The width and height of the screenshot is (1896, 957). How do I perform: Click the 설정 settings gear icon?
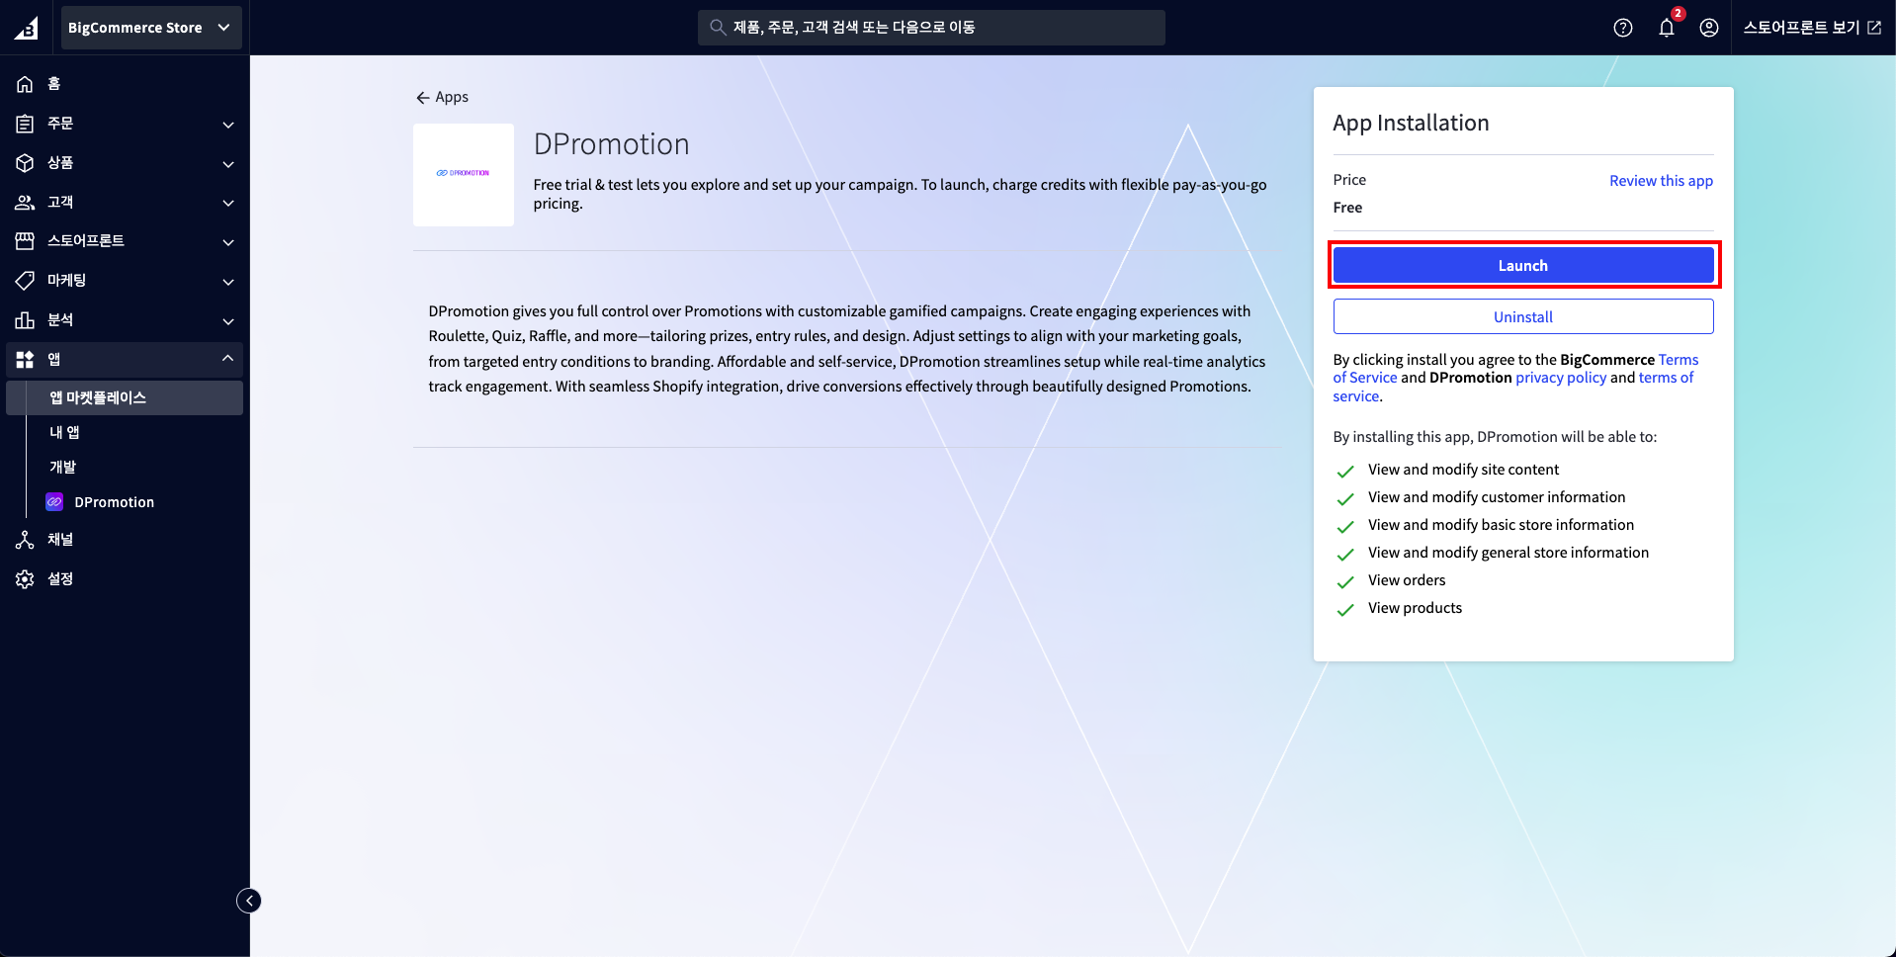[x=25, y=579]
